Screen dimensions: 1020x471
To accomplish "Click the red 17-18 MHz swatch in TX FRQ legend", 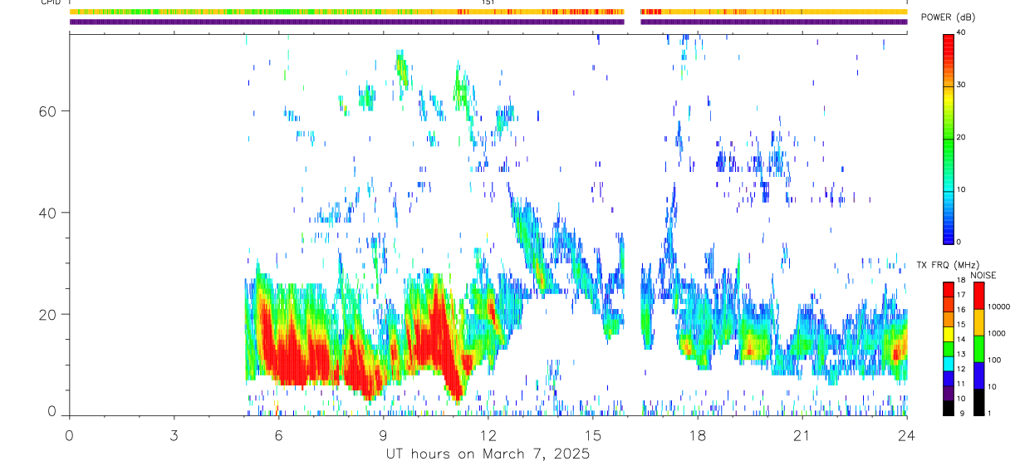I will click(949, 289).
